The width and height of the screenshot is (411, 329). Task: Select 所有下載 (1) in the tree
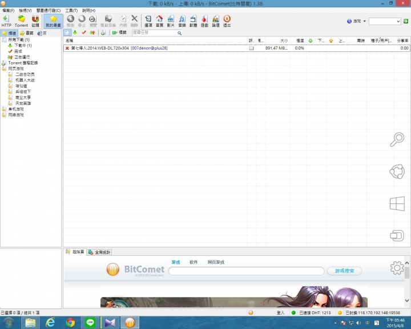pos(19,39)
